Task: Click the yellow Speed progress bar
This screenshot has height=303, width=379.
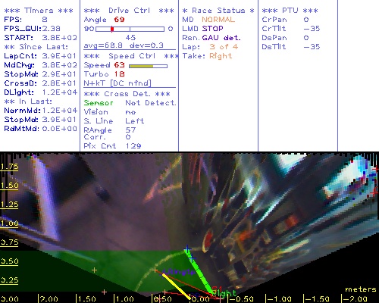Action: (x=148, y=66)
